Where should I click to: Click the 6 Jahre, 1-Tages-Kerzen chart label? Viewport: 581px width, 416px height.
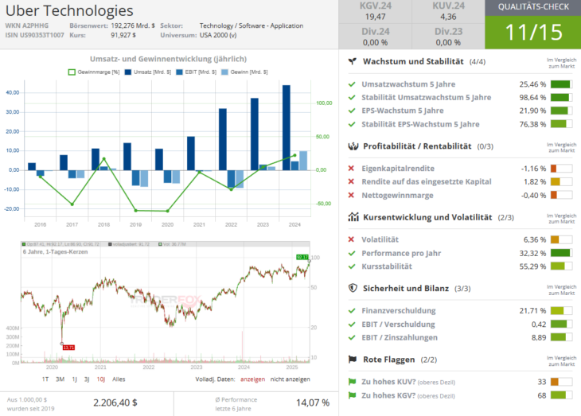point(55,251)
